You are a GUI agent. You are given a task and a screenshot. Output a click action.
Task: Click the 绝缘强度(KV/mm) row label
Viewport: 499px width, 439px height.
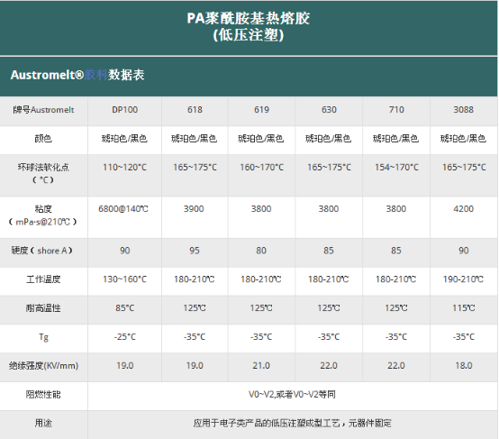pyautogui.click(x=43, y=366)
